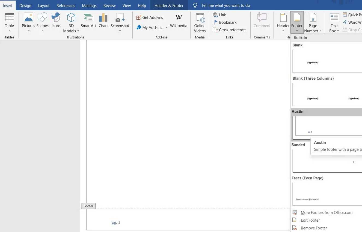Viewport: 362px width, 232px height.
Task: Expand the My Add-ins dropdown arrow
Action: [167, 28]
